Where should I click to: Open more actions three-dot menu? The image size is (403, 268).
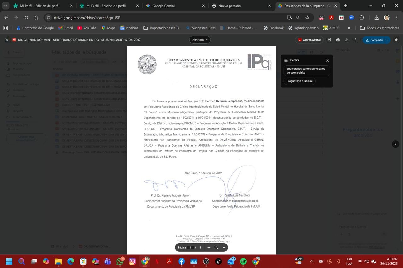355,40
